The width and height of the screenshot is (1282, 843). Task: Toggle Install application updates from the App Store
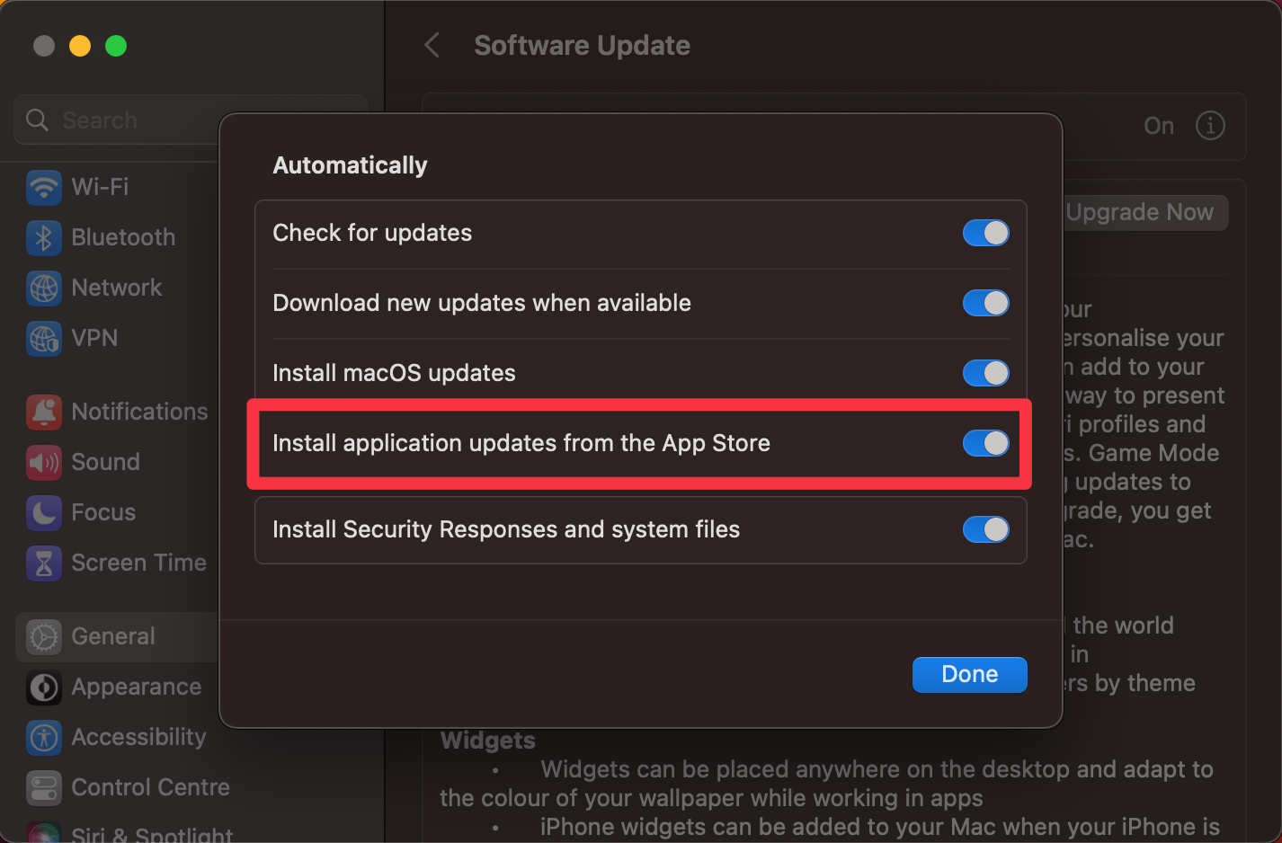tap(986, 443)
